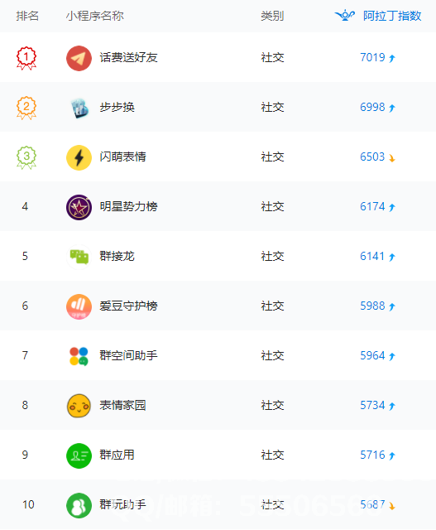Select the 群空间助手 four-dot icon
The height and width of the screenshot is (530, 436).
click(x=79, y=356)
